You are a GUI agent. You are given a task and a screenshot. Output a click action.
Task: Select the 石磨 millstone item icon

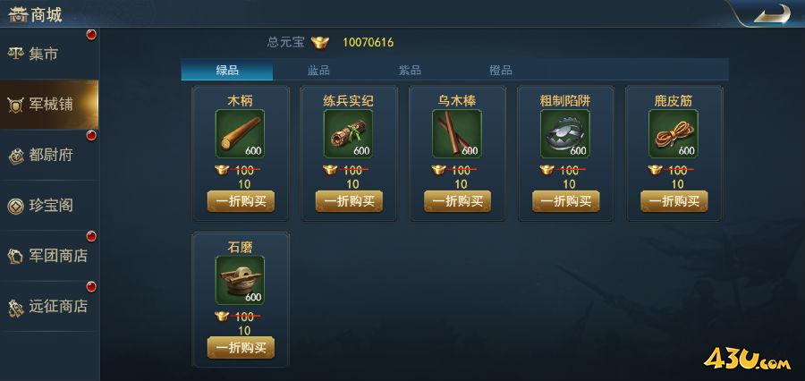click(x=241, y=280)
